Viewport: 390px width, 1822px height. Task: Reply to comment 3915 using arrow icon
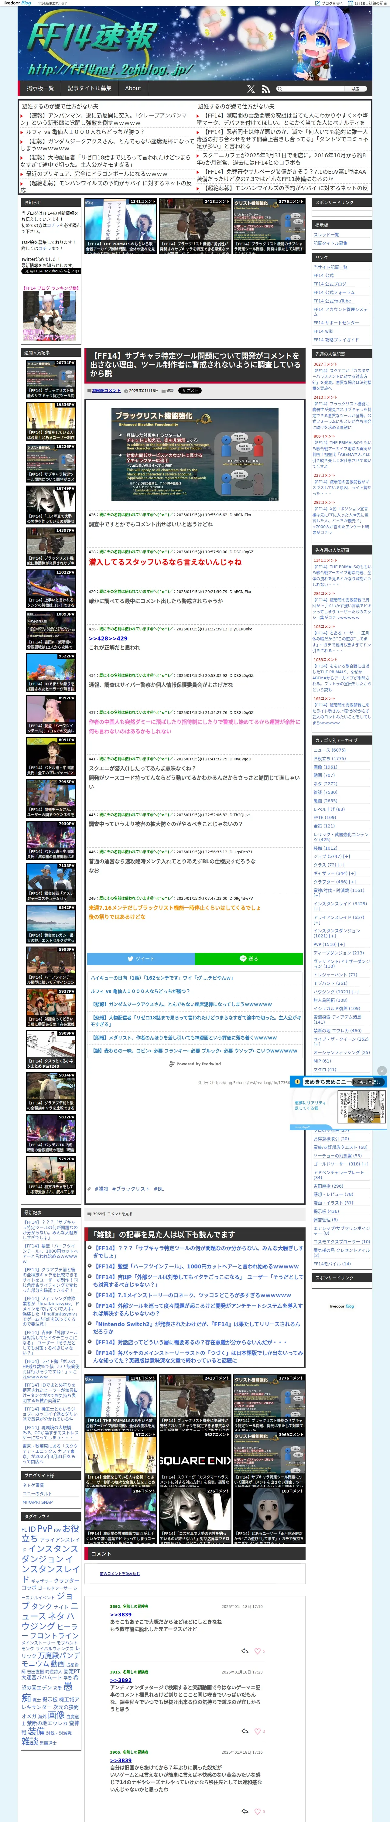pyautogui.click(x=245, y=1732)
